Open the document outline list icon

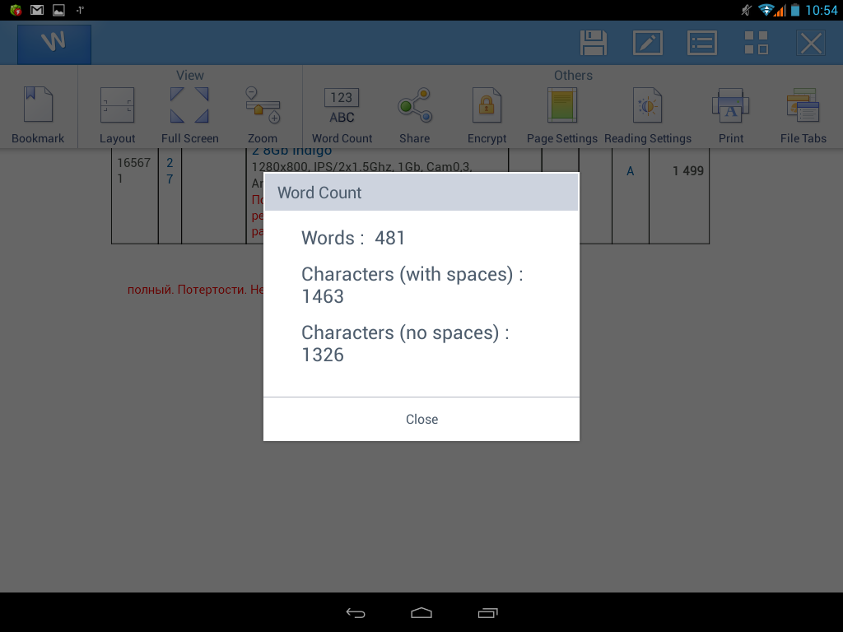(701, 43)
